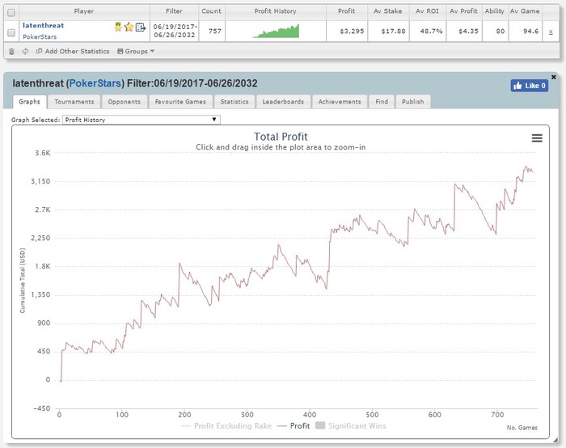Viewport: 566px width, 448px height.
Task: Click the Facebook Like button
Action: [x=529, y=86]
